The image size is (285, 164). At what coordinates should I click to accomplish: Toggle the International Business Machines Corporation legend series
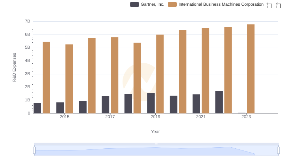click(216, 4)
